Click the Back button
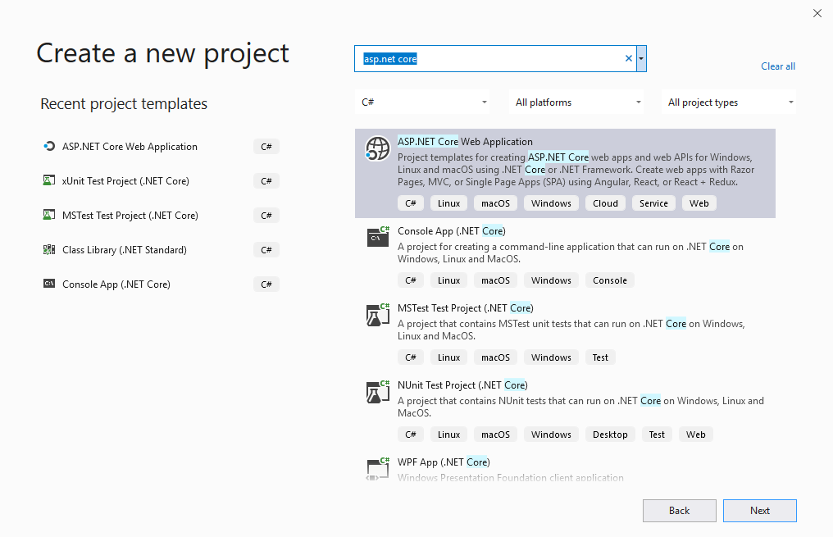This screenshot has height=537, width=833. coord(680,511)
